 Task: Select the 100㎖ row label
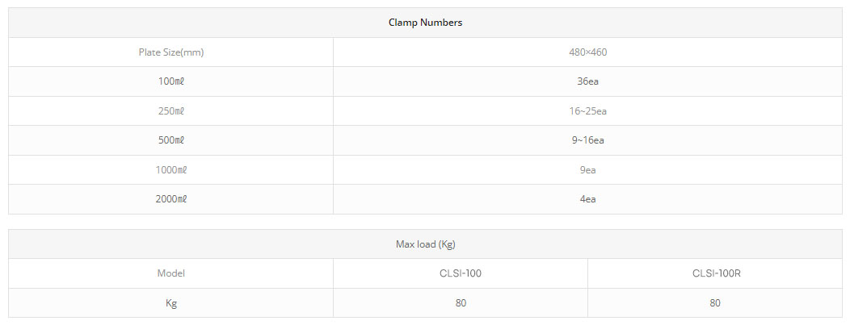[x=170, y=81]
